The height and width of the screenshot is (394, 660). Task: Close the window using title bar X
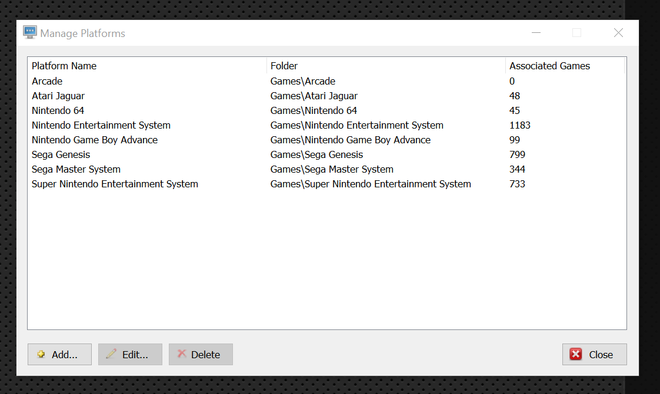(x=618, y=33)
